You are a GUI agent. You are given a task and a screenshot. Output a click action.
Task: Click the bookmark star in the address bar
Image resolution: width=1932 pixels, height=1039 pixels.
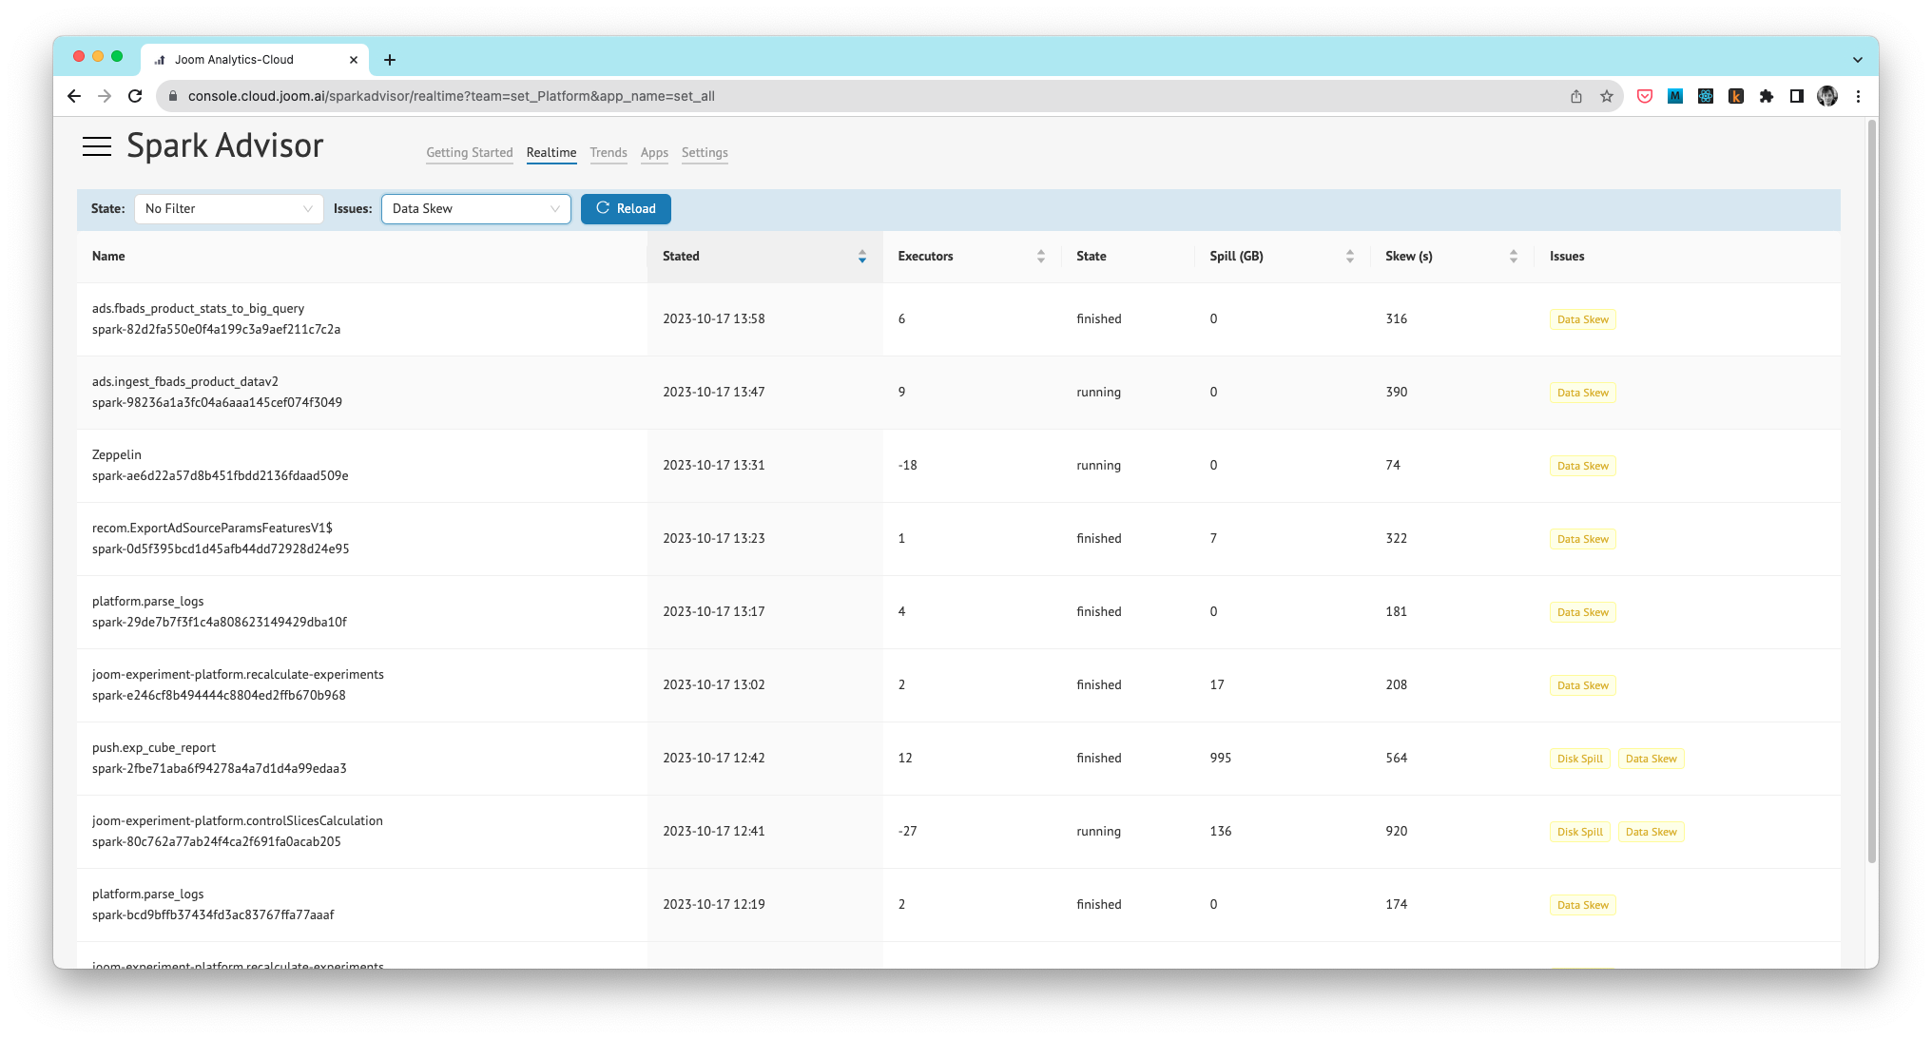tap(1607, 96)
